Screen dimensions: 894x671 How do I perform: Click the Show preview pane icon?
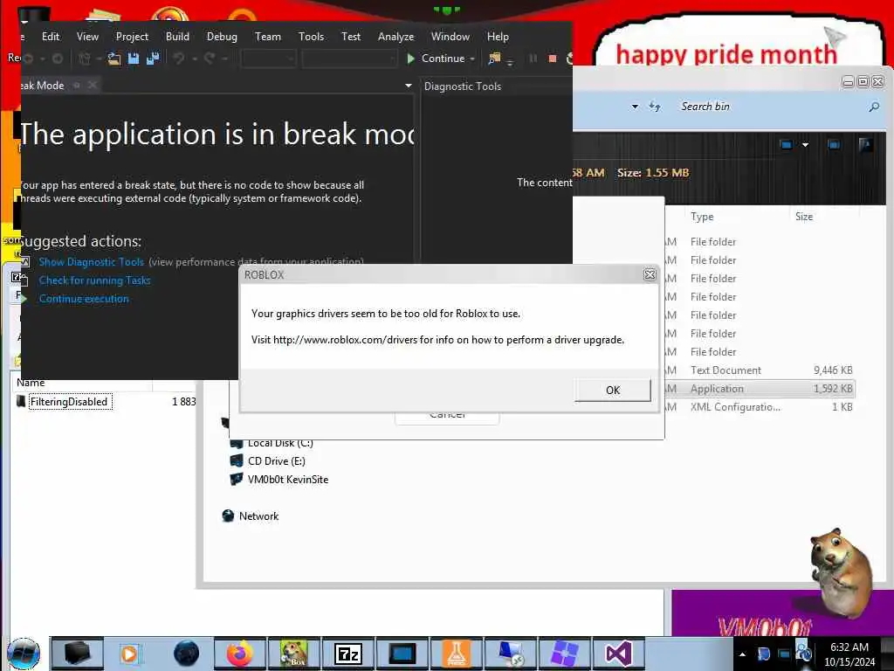point(834,145)
